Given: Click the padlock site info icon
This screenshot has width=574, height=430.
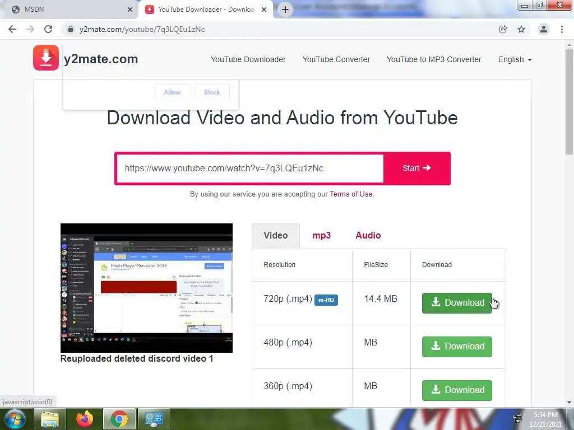Looking at the screenshot, I should point(71,29).
